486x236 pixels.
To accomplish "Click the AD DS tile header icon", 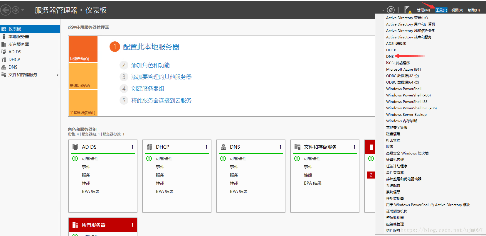I will (75, 147).
